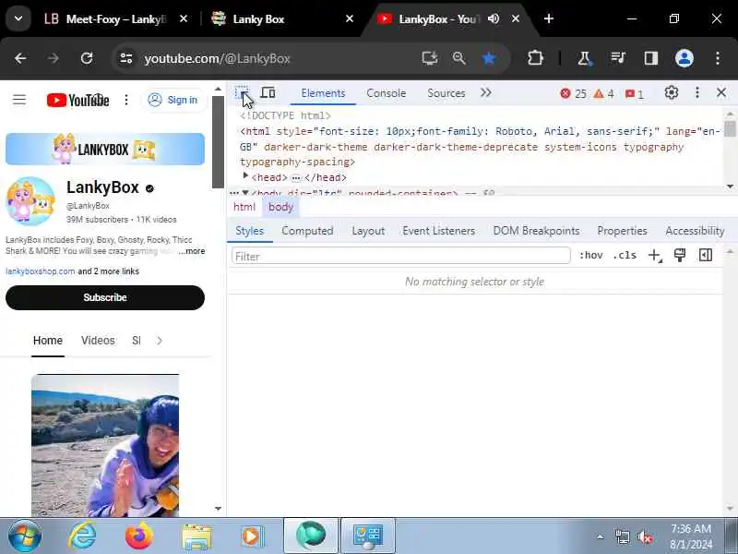
Task: Click the LankyBox channel avatar
Action: click(30, 201)
